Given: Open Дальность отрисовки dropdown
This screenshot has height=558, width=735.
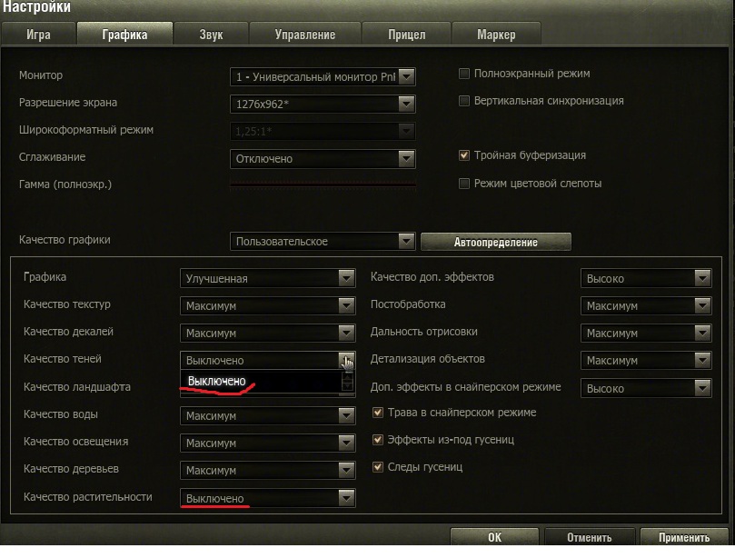Looking at the screenshot, I should (646, 333).
